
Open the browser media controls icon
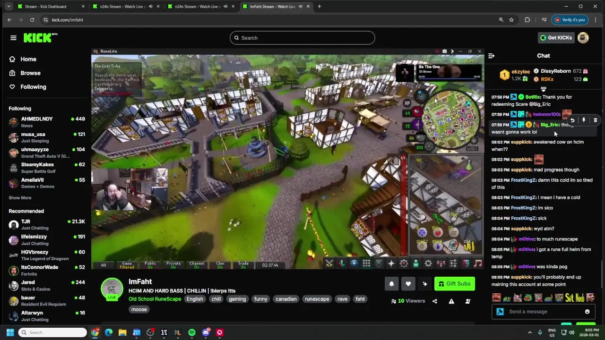pyautogui.click(x=544, y=20)
